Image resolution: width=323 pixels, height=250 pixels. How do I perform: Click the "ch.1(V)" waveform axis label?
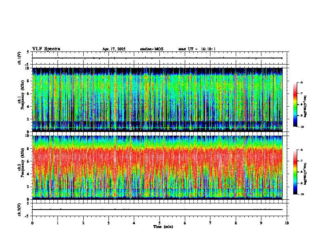coord(20,58)
